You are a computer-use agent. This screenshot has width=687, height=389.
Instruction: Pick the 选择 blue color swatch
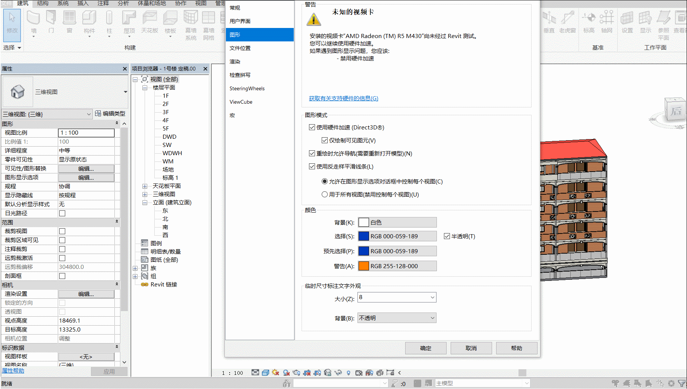coord(363,236)
